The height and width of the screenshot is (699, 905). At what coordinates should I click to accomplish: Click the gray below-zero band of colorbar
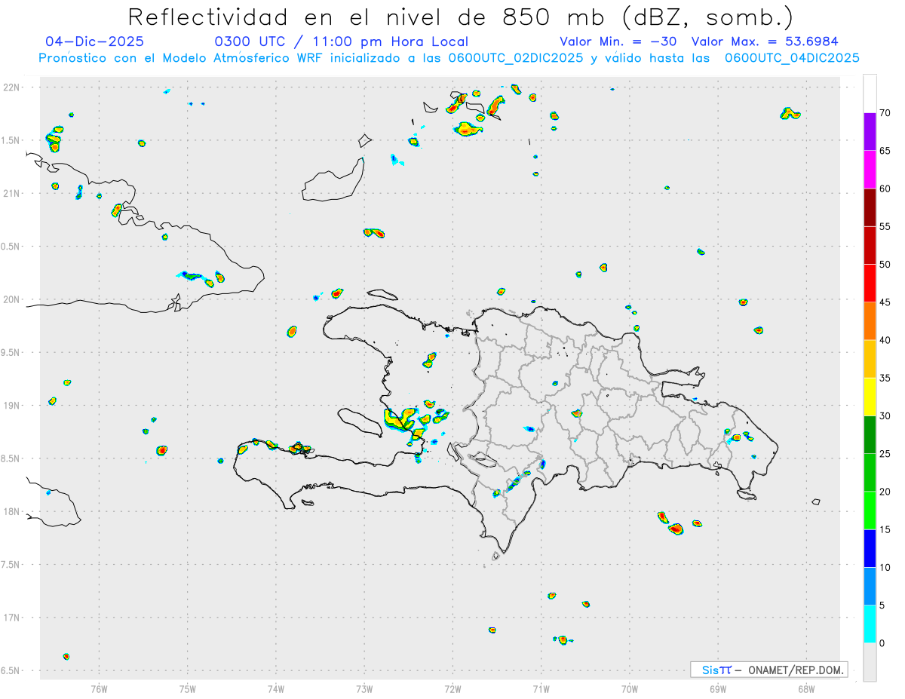tap(870, 662)
